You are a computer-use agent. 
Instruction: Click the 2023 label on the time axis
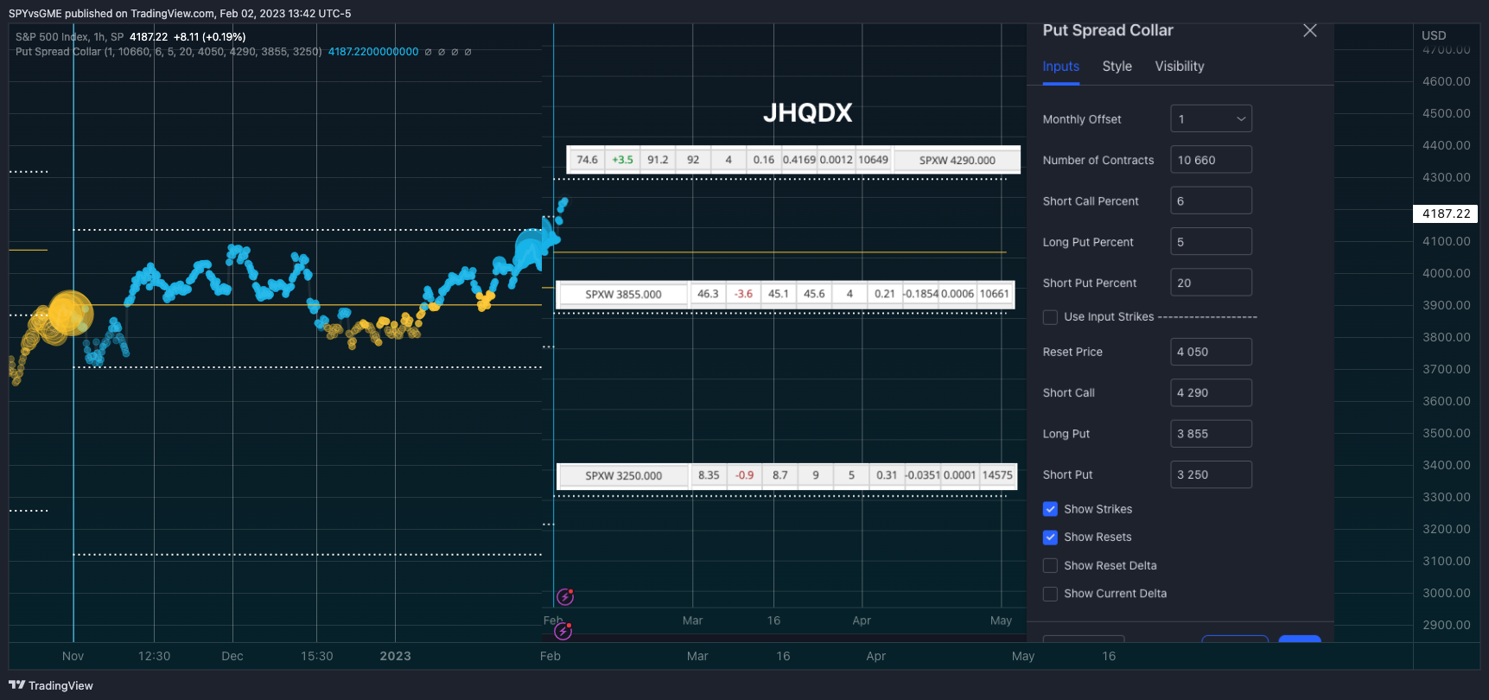pos(395,656)
